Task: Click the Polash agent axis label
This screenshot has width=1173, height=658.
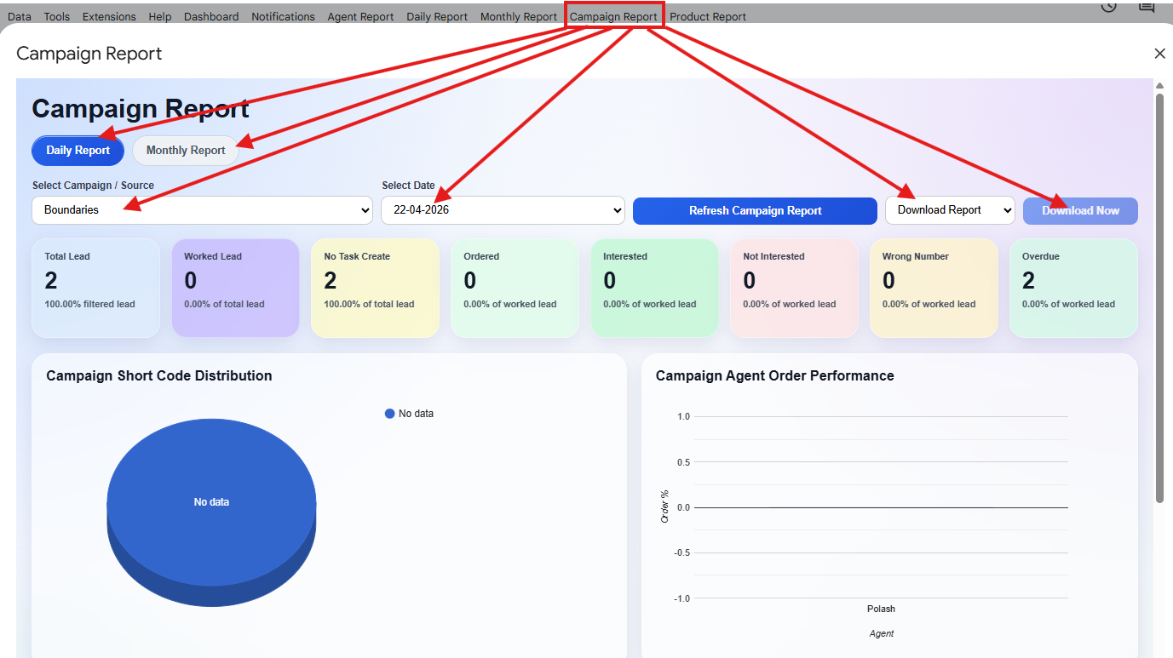Action: tap(881, 609)
